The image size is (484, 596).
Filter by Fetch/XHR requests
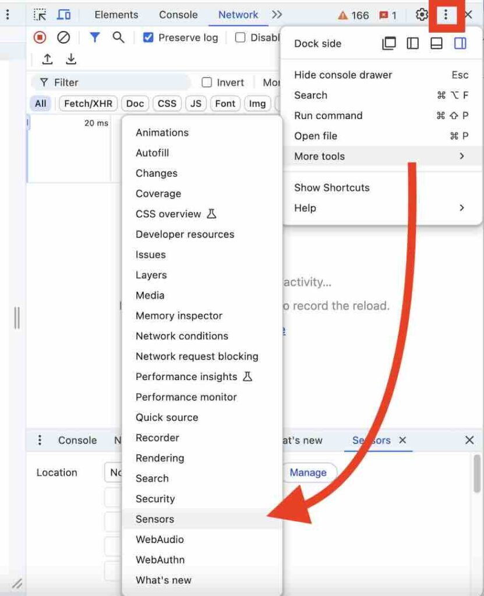coord(89,104)
